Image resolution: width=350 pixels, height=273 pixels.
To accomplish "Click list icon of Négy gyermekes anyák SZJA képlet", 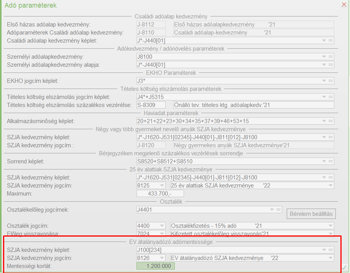I will point(331,137).
